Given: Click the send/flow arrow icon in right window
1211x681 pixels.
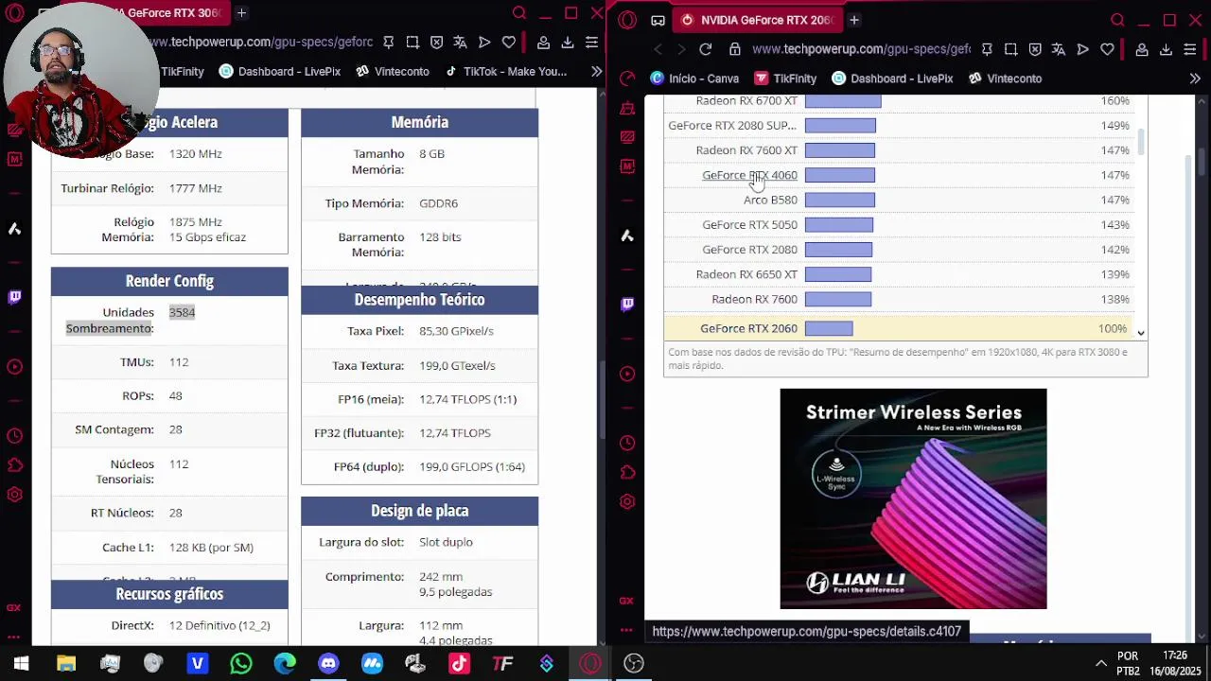Looking at the screenshot, I should coord(1083,49).
